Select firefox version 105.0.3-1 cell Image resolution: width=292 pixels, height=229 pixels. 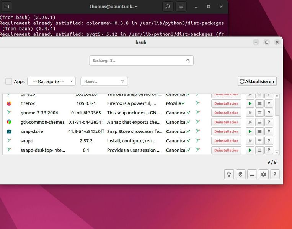click(x=86, y=103)
